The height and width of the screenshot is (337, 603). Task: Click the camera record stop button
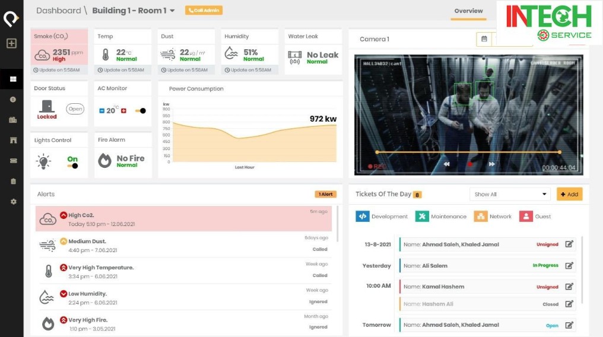pos(469,164)
